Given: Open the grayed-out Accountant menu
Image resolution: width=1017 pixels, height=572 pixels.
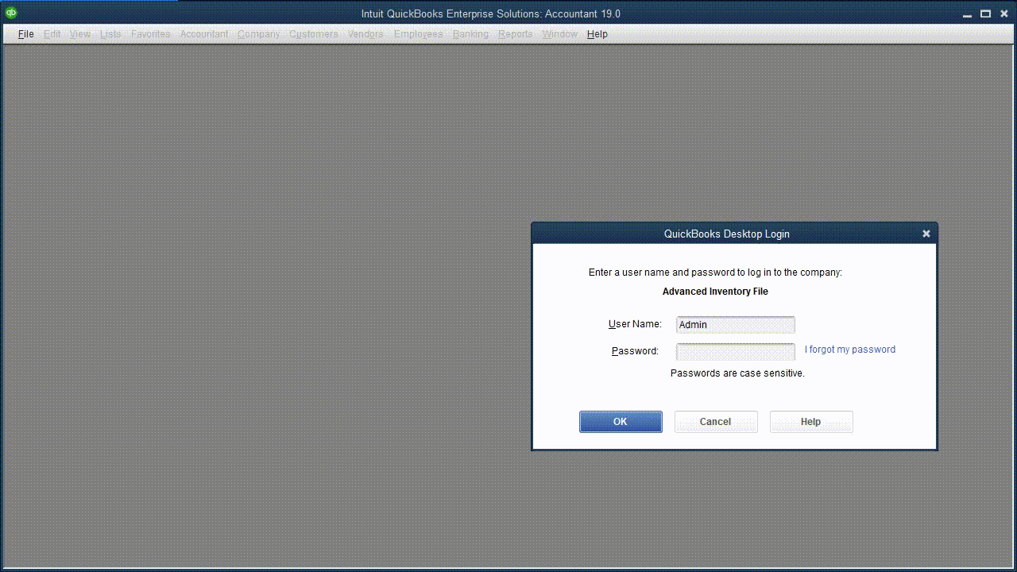Looking at the screenshot, I should coord(204,34).
